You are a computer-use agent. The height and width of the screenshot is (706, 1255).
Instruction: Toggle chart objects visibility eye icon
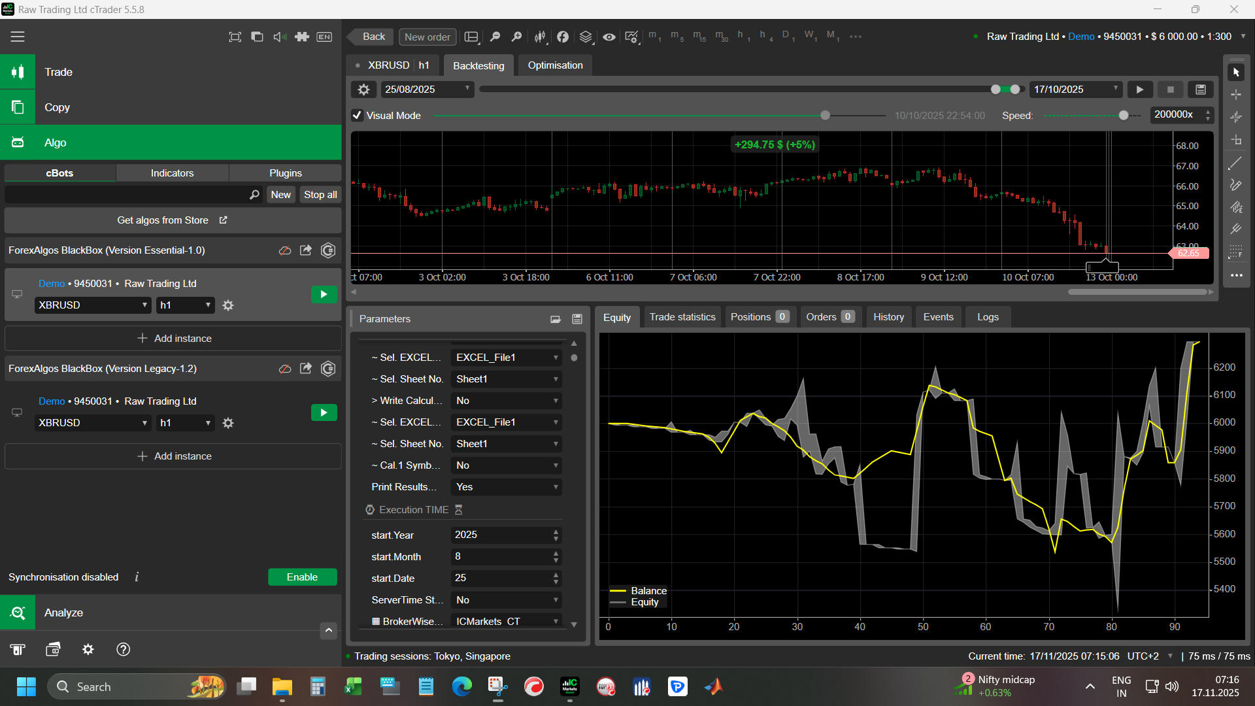[x=609, y=37]
